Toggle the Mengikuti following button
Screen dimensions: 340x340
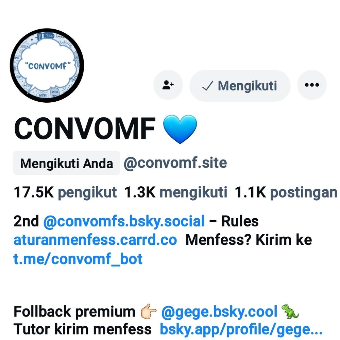click(240, 86)
